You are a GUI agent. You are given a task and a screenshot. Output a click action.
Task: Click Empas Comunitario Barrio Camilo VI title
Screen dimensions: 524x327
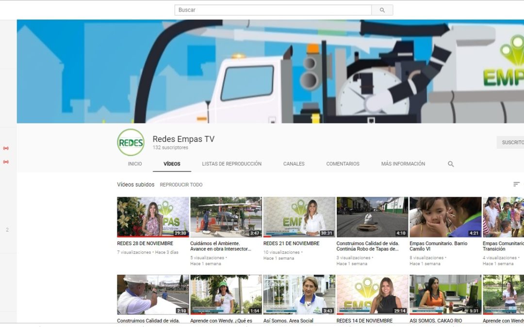point(439,246)
